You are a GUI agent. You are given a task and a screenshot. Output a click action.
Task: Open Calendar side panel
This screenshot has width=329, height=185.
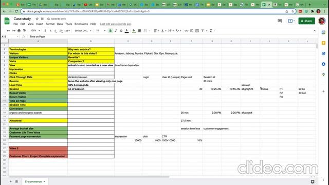coord(323,32)
